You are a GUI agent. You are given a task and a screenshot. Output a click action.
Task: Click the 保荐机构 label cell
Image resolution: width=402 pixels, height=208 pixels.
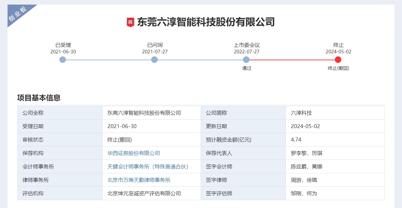coord(60,153)
